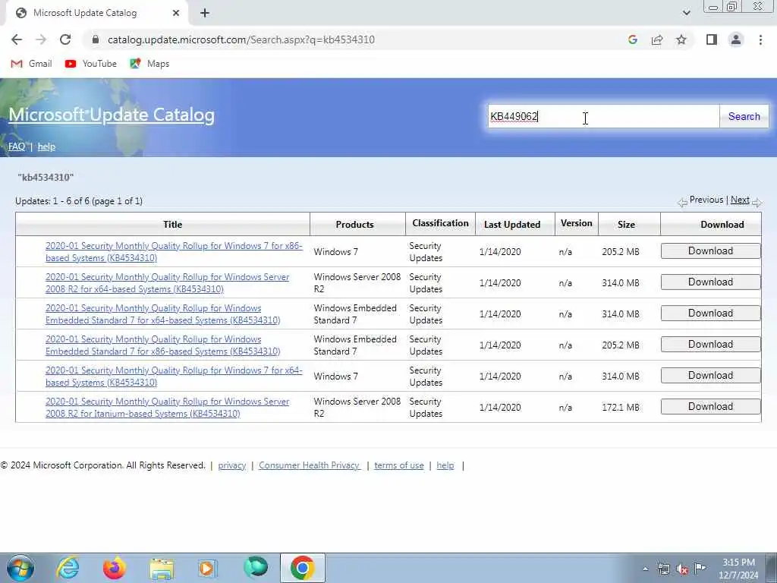
Task: Click the Google icon in address bar
Action: click(632, 39)
